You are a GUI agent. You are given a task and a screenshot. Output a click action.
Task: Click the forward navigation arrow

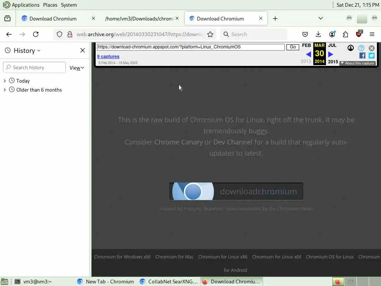22,34
